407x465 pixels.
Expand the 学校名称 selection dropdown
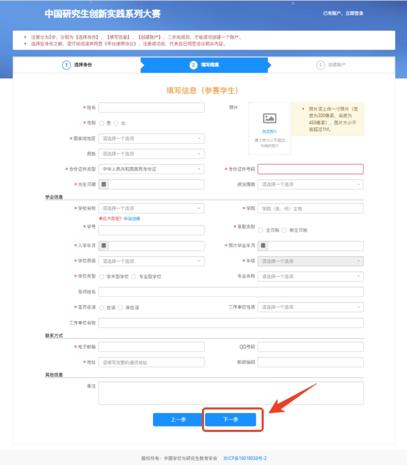coord(151,208)
